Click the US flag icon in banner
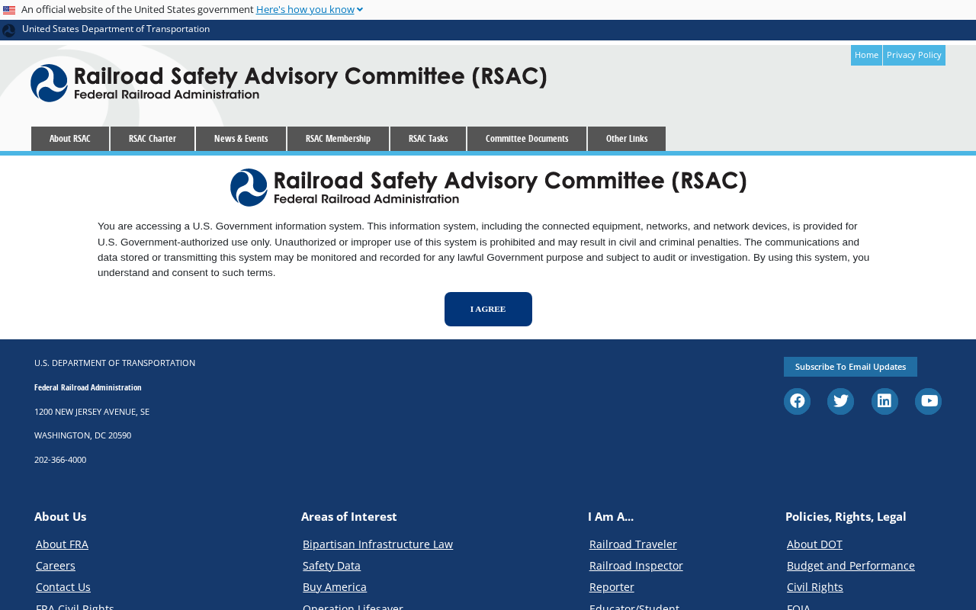Viewport: 976px width, 610px height. point(9,10)
